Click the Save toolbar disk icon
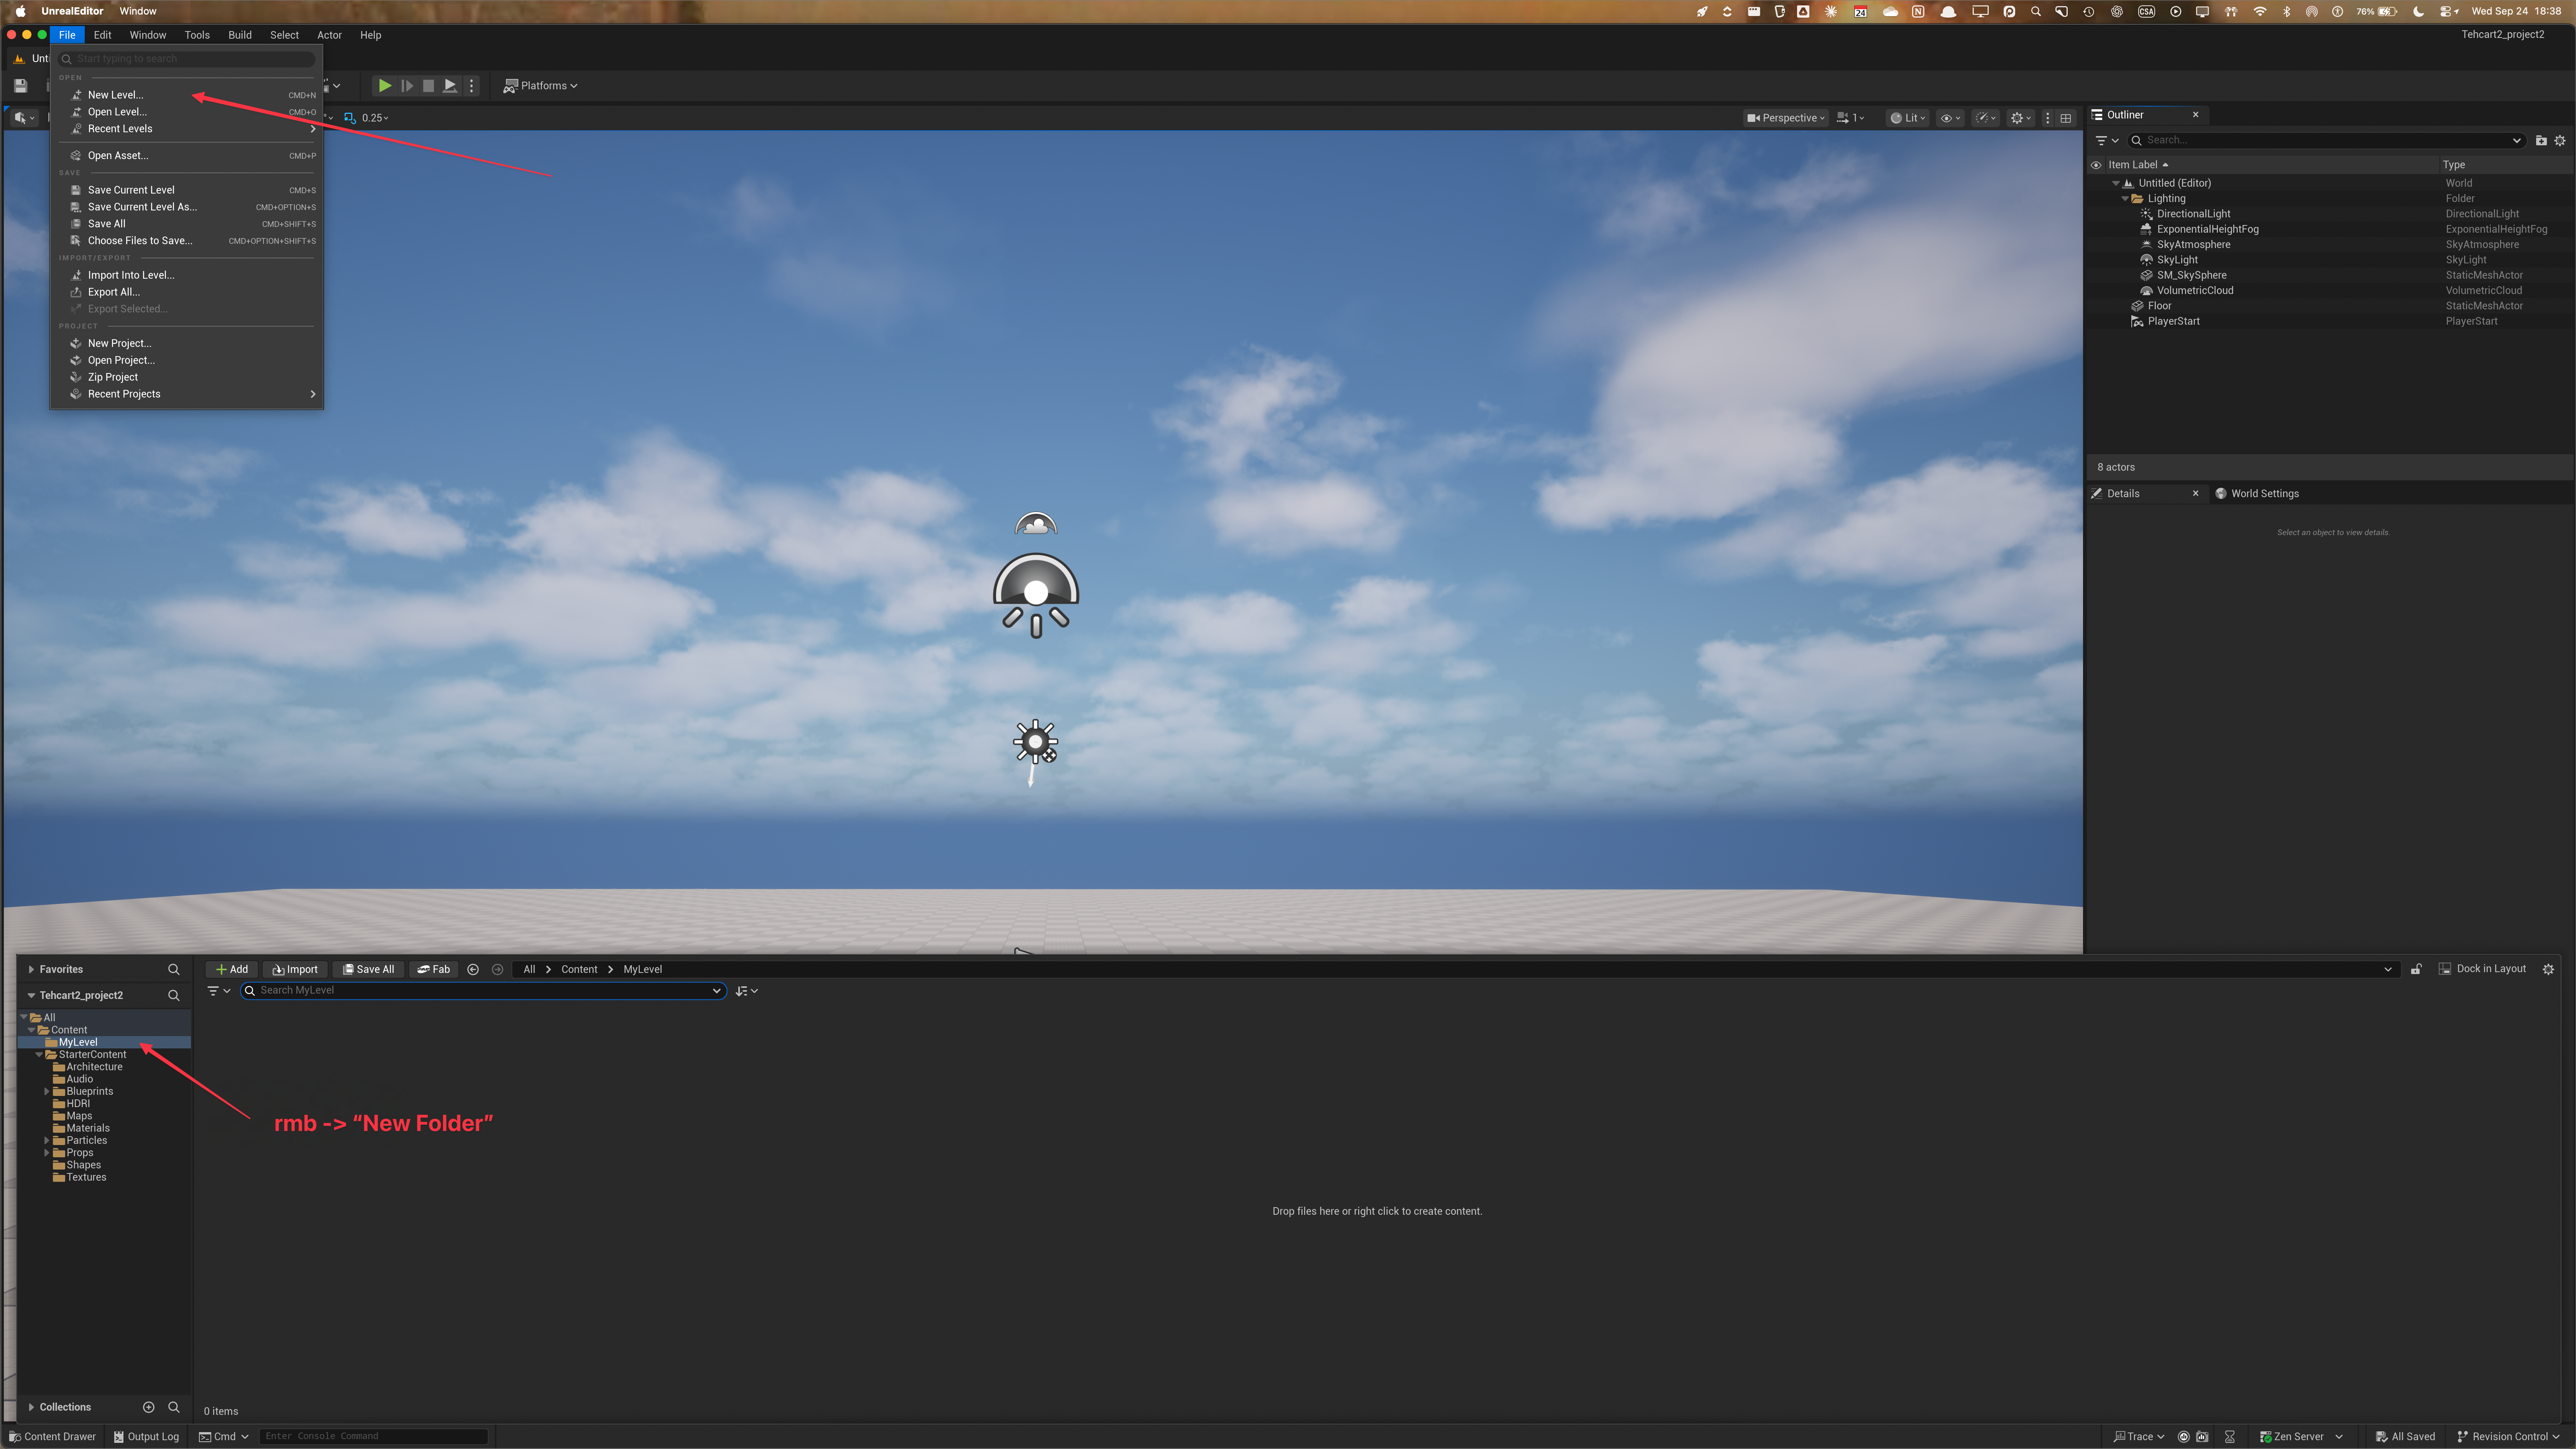 20,86
